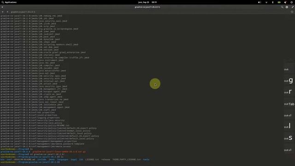
Task: Click the line ending 'conf/security/java.security'
Action: 33,120
